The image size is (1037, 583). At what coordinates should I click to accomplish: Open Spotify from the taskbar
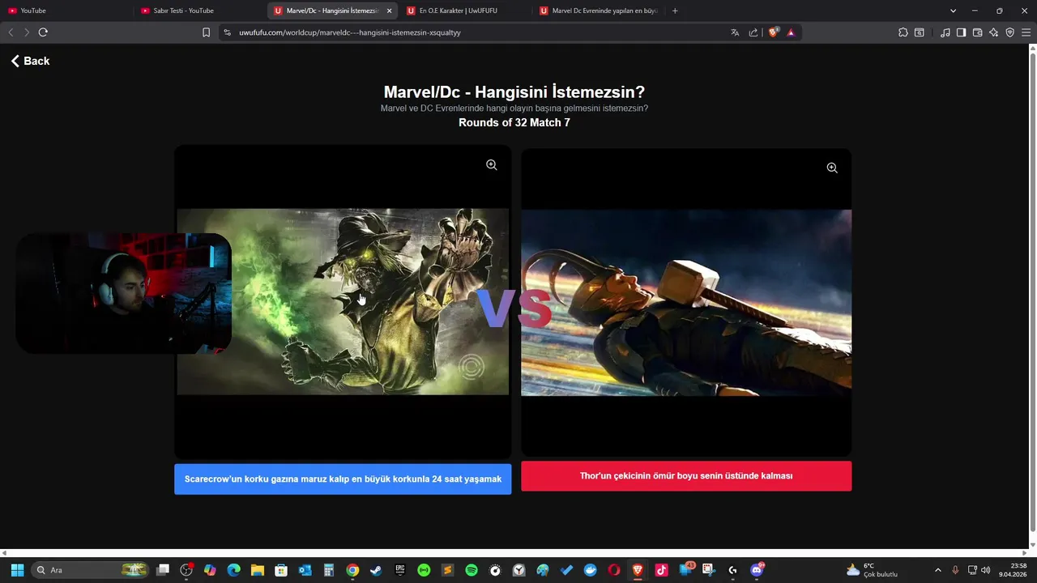click(472, 570)
